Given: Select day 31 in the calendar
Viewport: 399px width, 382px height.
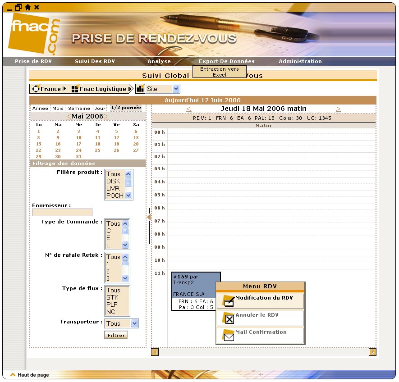Looking at the screenshot, I should (x=78, y=157).
